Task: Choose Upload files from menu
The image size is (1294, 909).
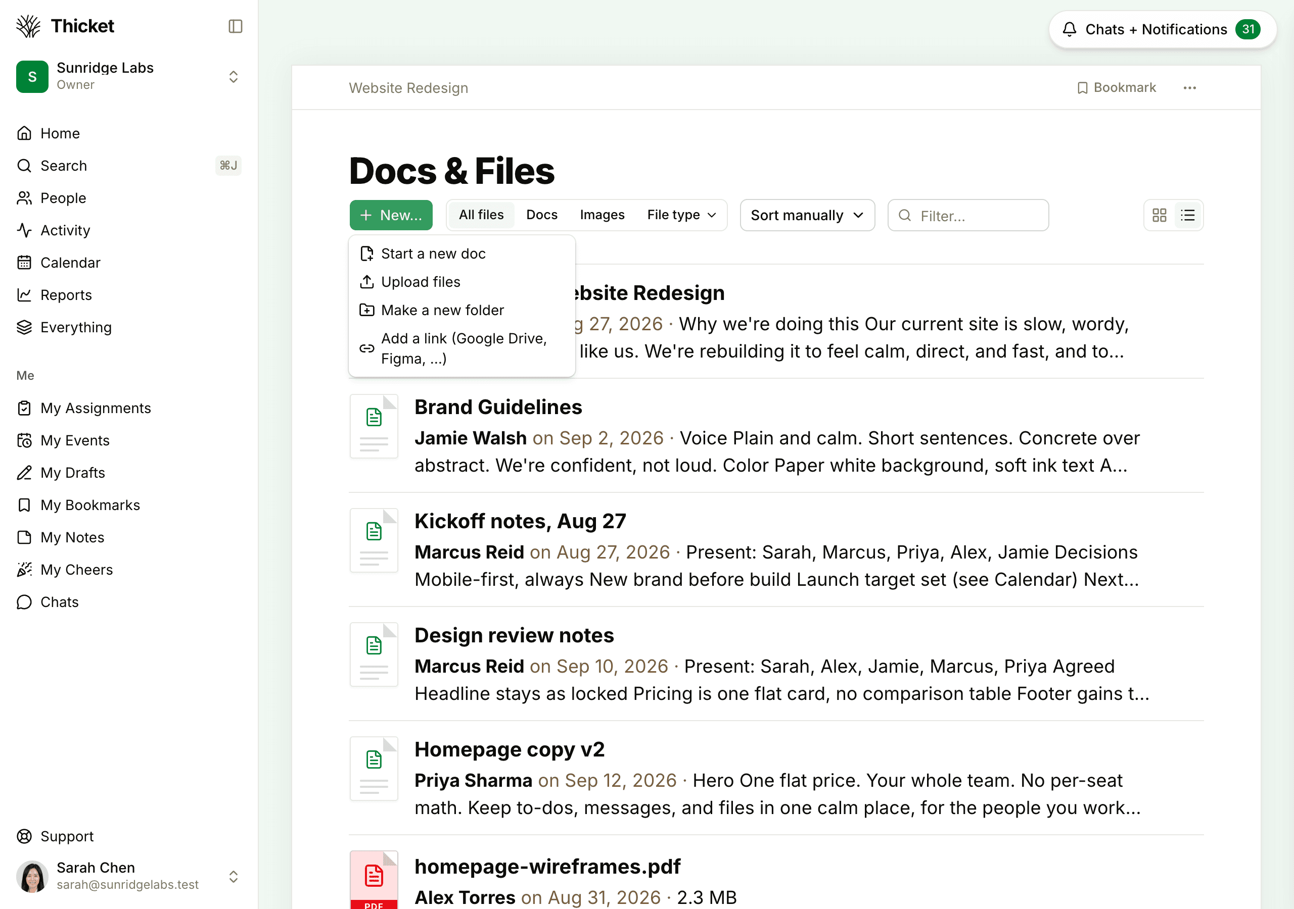Action: click(x=461, y=282)
